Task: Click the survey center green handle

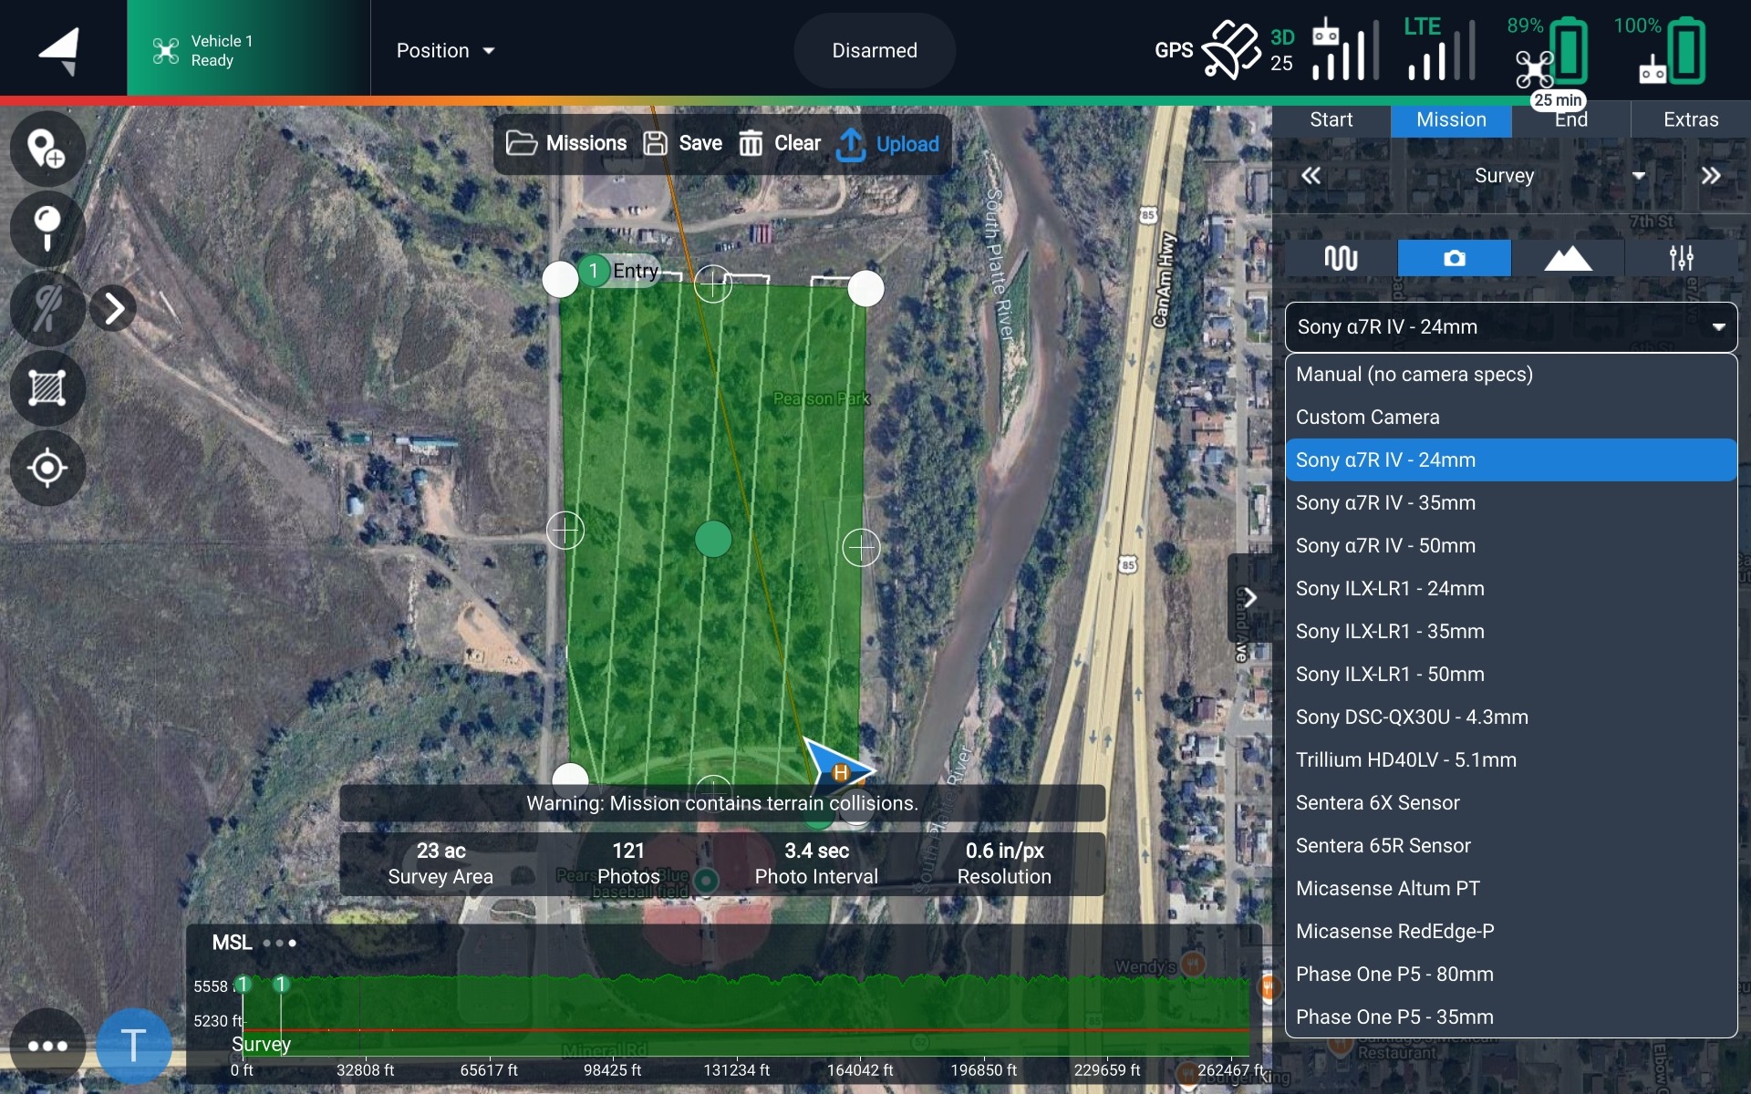Action: click(x=713, y=539)
